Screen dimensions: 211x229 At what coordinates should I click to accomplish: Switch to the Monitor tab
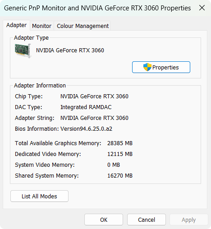pyautogui.click(x=42, y=26)
